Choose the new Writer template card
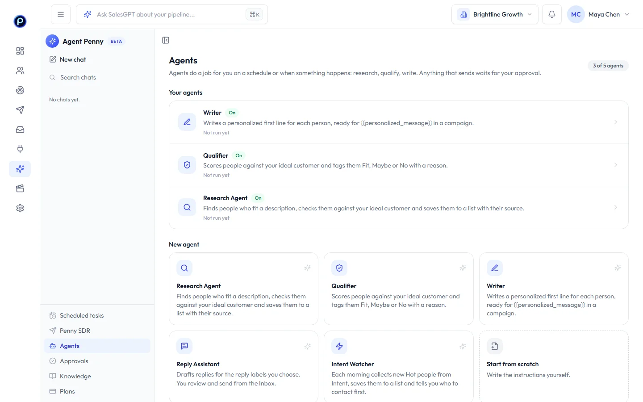The width and height of the screenshot is (643, 402). (554, 289)
